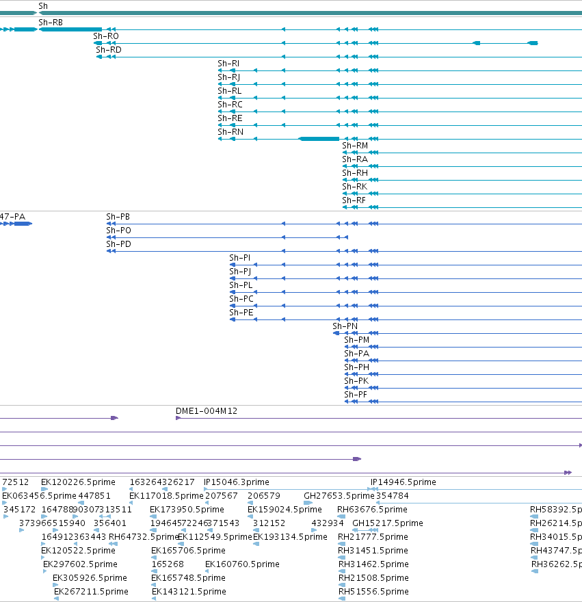Screen dimensions: 582x602
Task: Select the 207567 EST label
Action: pos(222,496)
